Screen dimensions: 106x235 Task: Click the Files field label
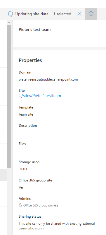(22, 144)
